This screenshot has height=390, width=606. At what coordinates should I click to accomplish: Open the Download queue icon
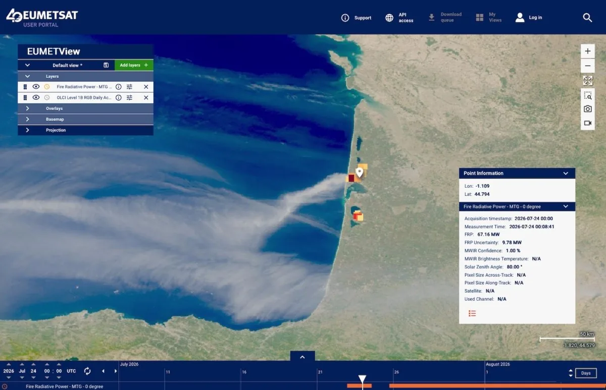point(432,18)
